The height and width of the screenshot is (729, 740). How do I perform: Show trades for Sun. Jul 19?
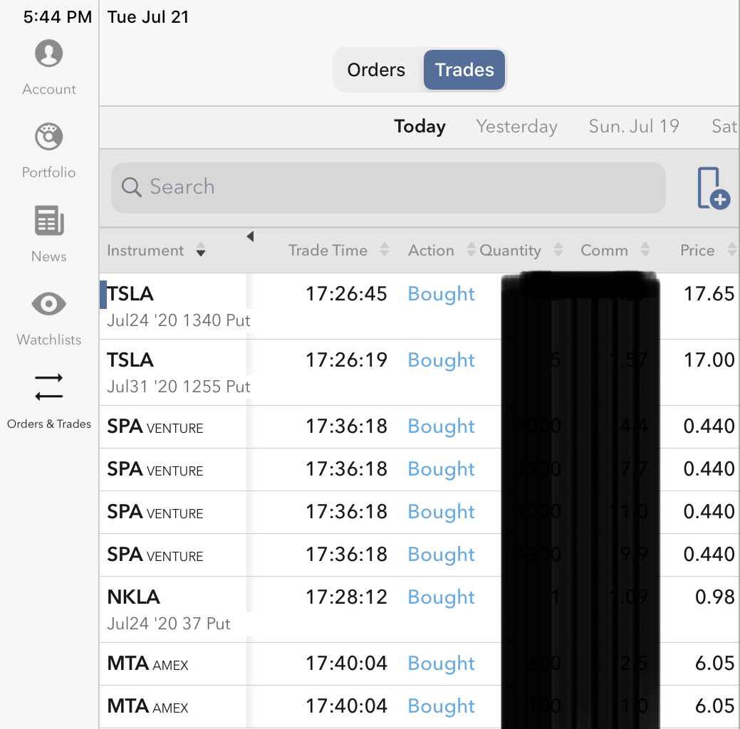(x=633, y=127)
